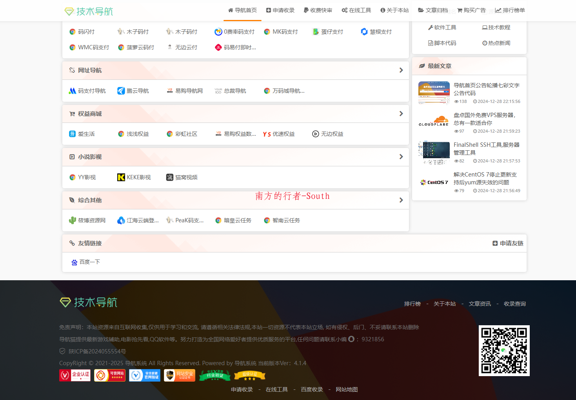Click the 菠萝云码付 icon
Image resolution: width=576 pixels, height=400 pixels.
121,47
